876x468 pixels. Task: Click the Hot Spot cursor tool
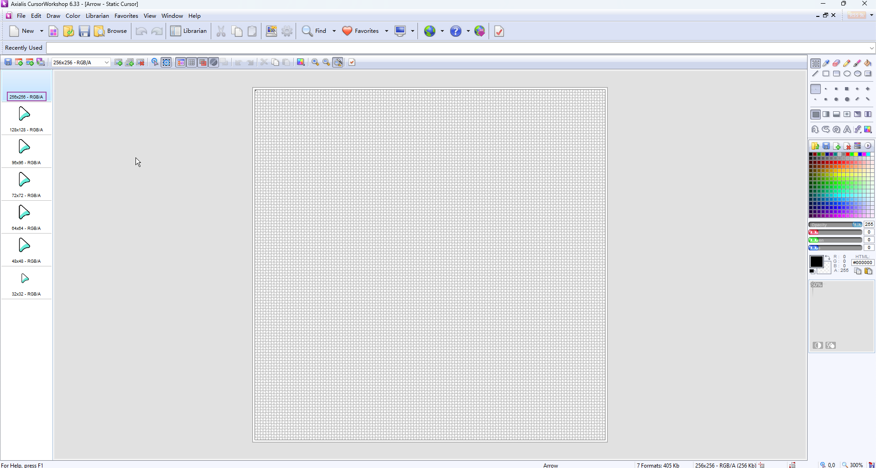155,62
